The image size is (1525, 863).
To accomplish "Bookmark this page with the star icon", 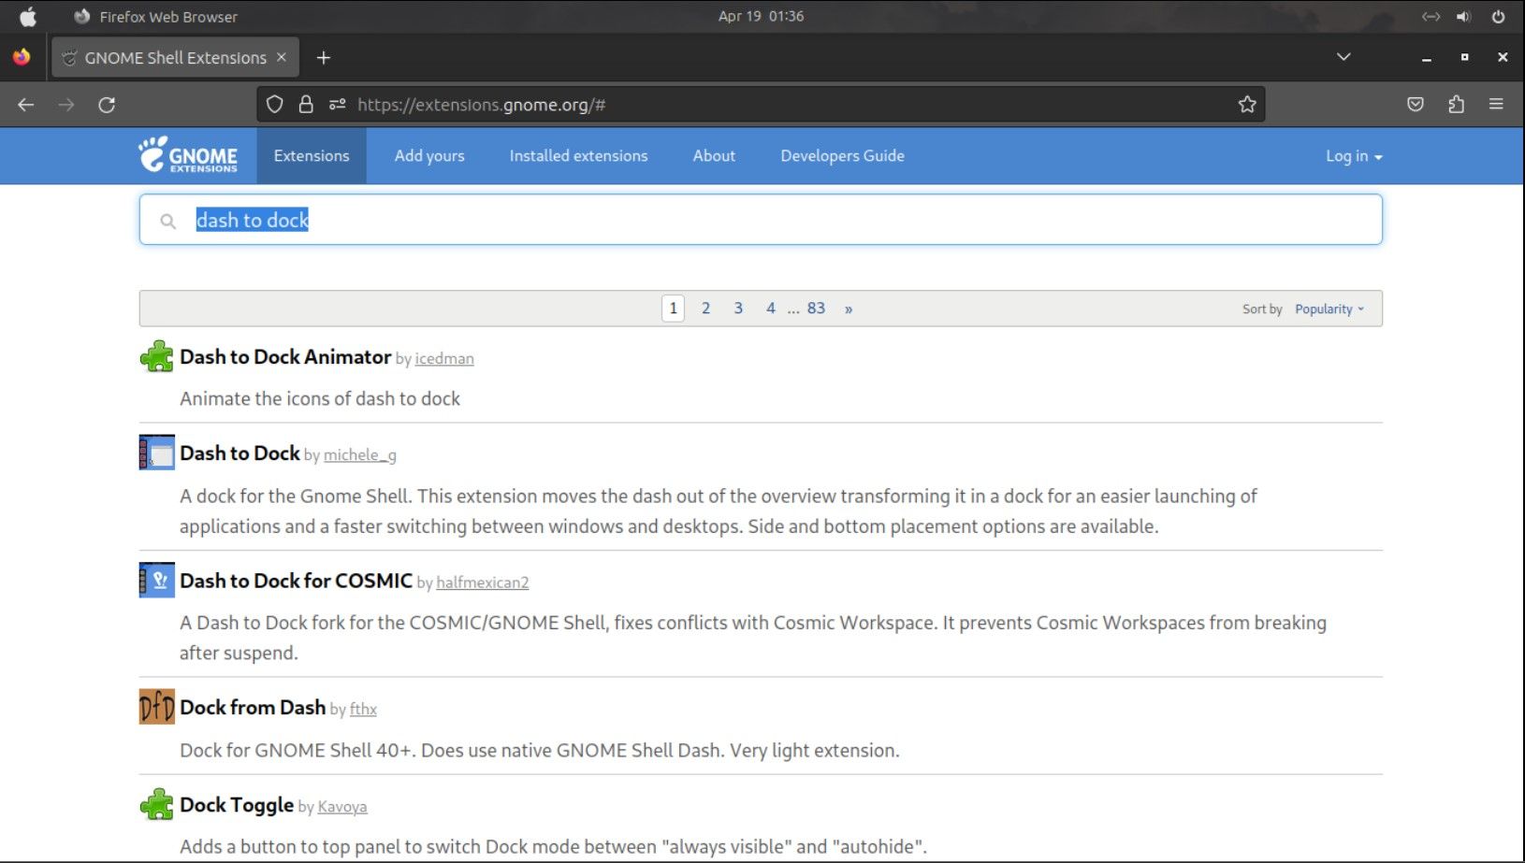I will tap(1246, 105).
